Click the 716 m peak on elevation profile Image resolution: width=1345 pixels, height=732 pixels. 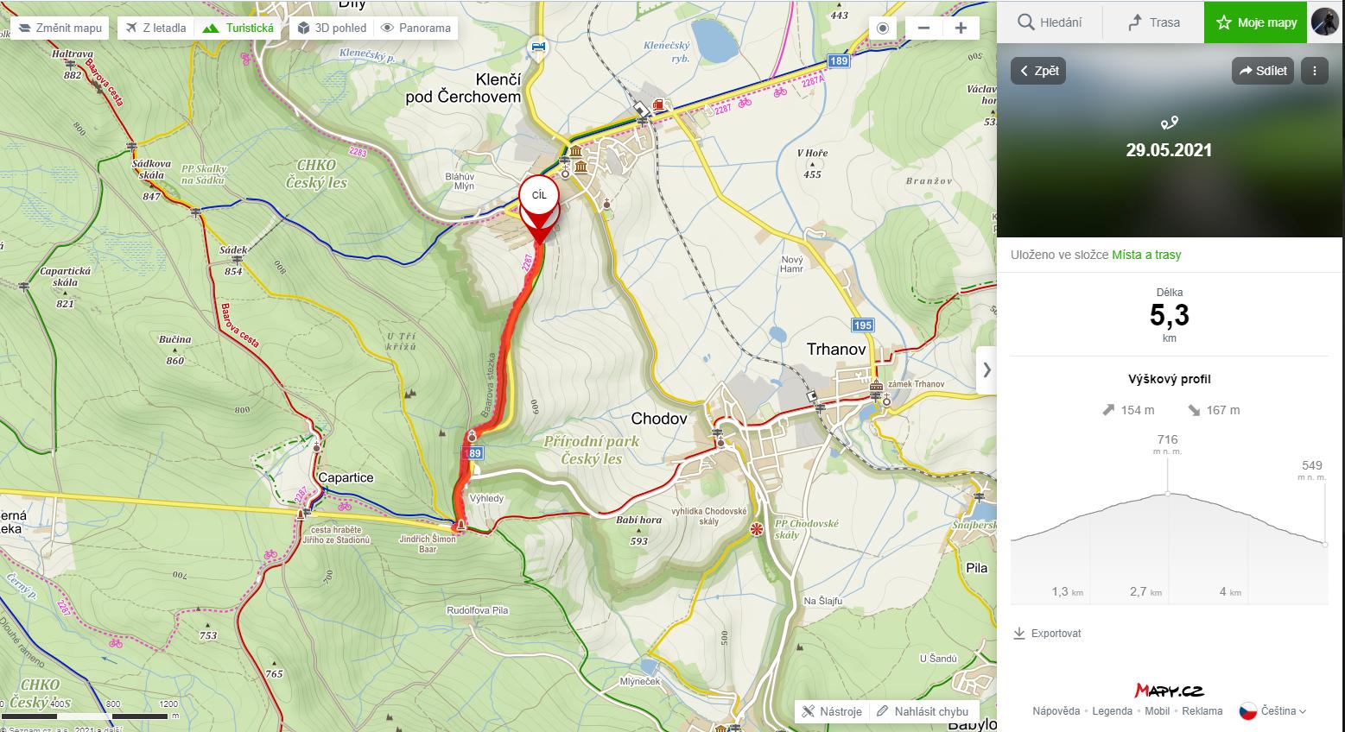1168,493
